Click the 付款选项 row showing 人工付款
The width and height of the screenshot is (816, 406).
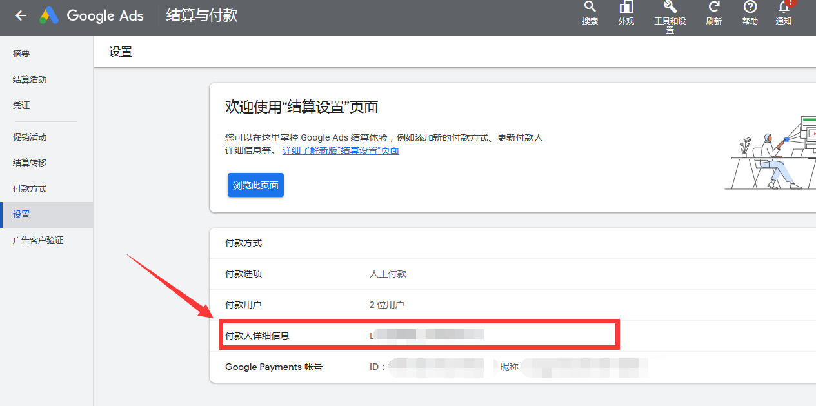click(513, 274)
